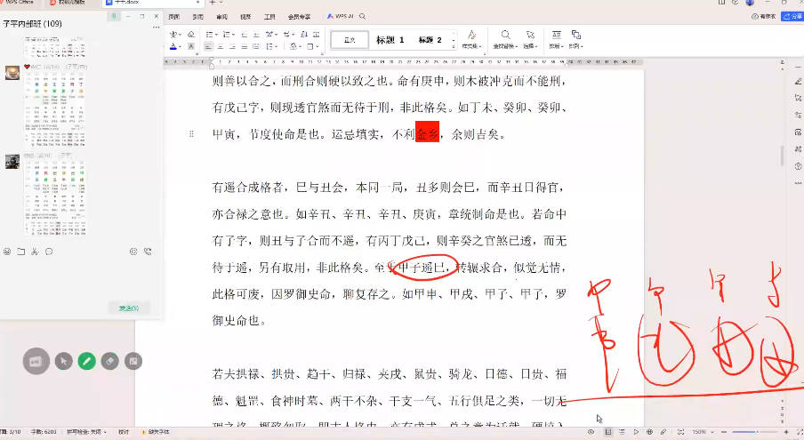Toggle left paragraph alignment

click(208, 44)
